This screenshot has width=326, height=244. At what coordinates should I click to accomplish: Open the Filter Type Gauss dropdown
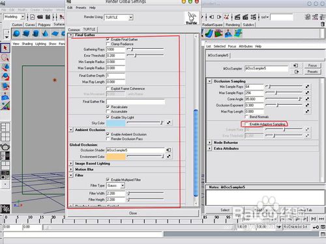pyautogui.click(x=115, y=185)
